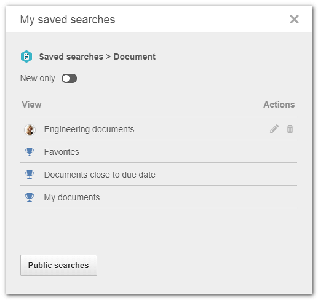
Task: Click the Document breadcrumb label
Action: pos(135,57)
